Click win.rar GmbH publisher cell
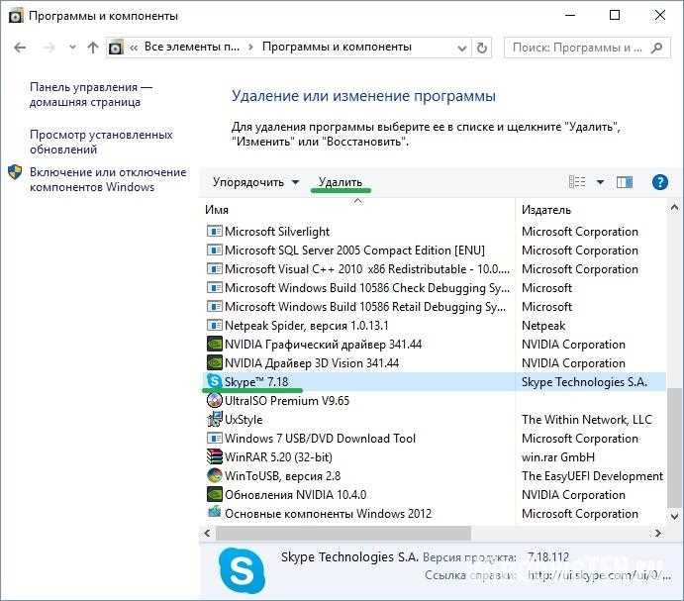Image resolution: width=684 pixels, height=601 pixels. [558, 457]
